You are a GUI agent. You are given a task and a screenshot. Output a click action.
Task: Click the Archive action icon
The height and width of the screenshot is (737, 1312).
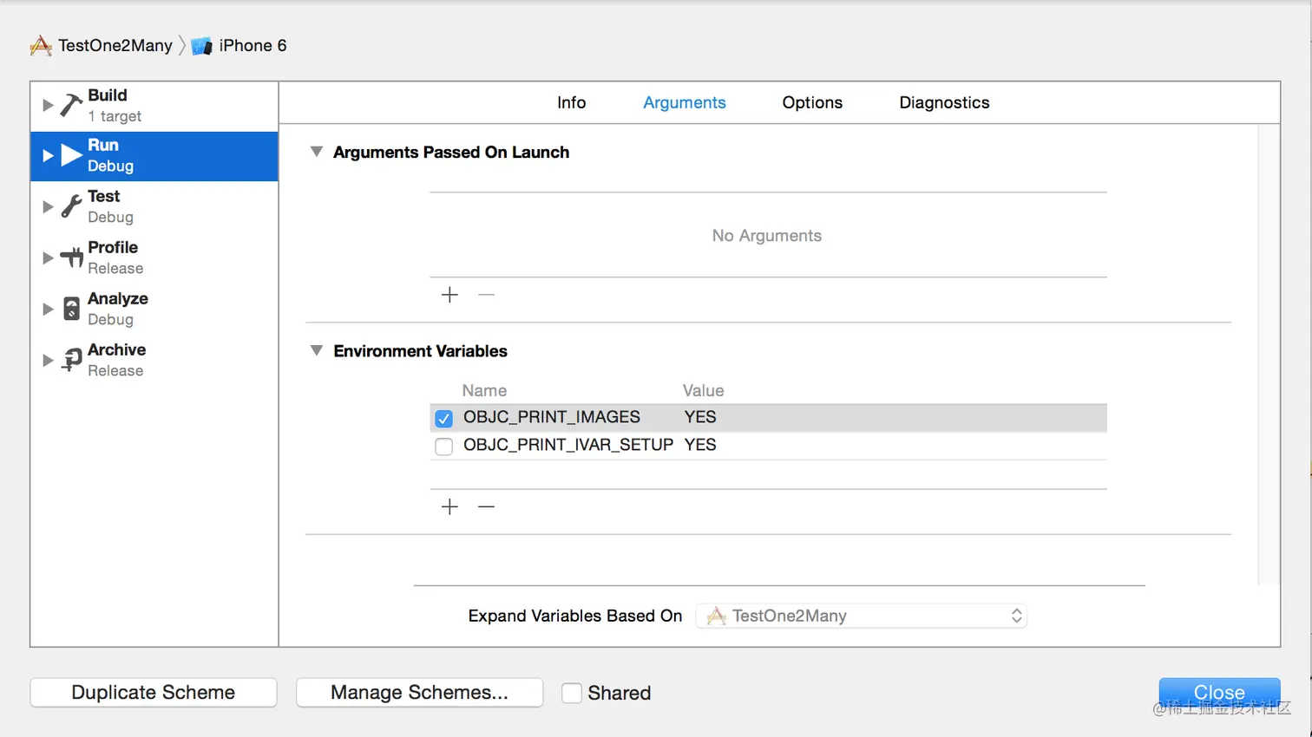click(71, 360)
